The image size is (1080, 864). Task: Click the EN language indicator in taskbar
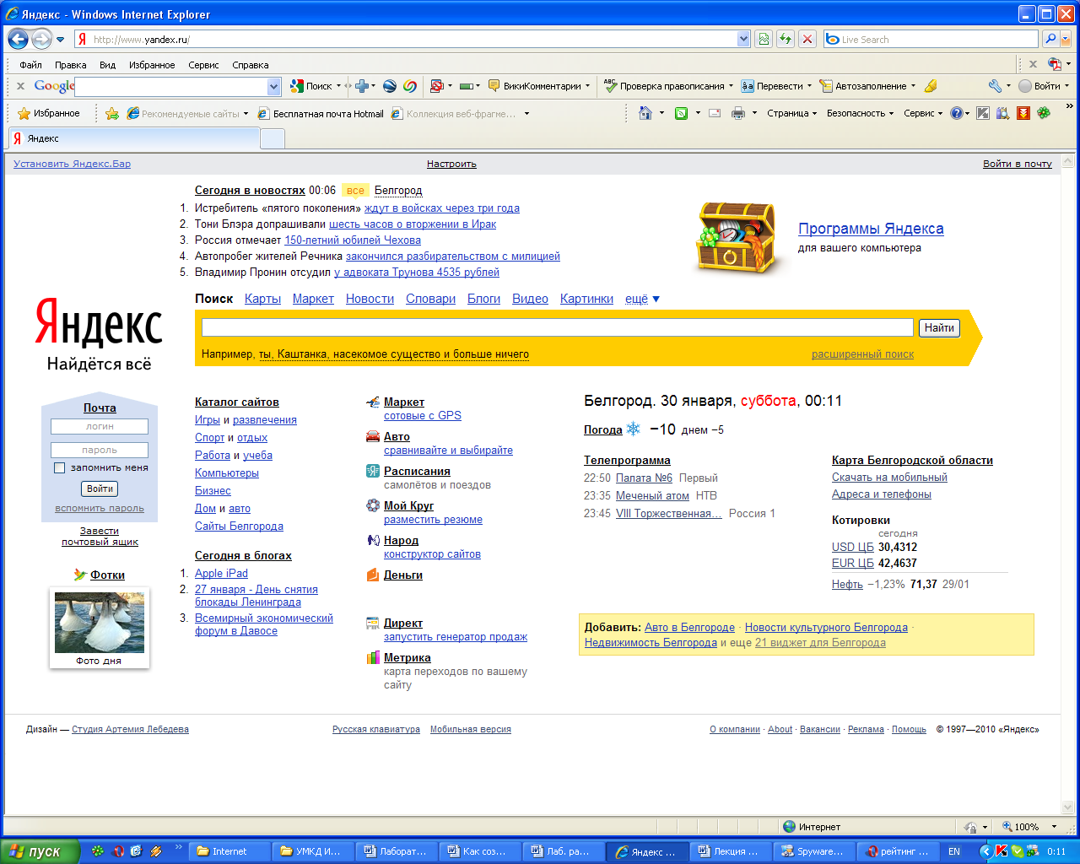click(x=954, y=851)
